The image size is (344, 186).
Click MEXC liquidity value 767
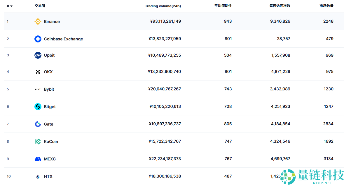point(228,159)
